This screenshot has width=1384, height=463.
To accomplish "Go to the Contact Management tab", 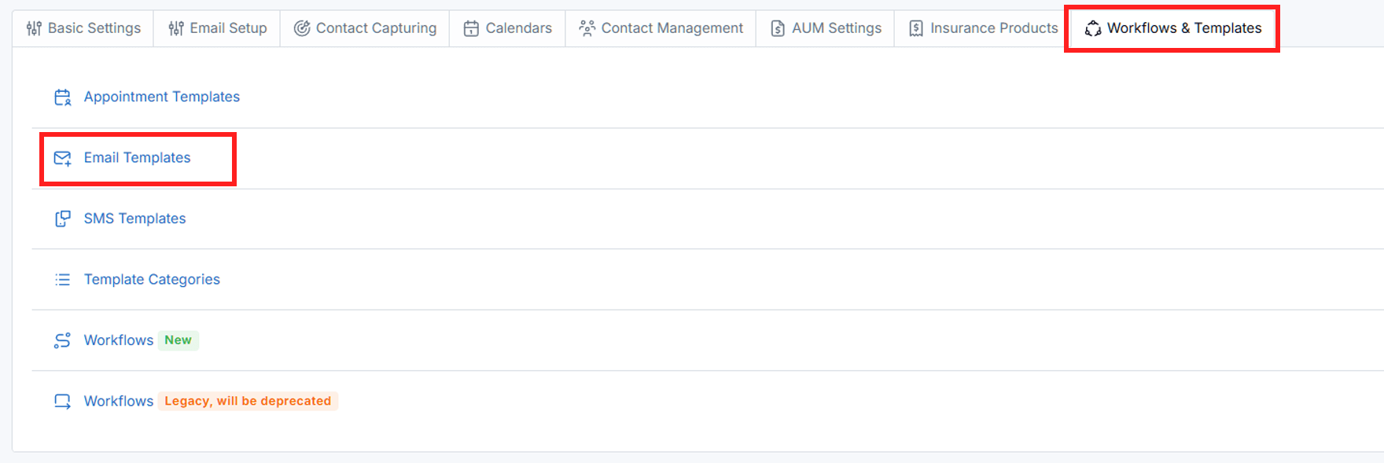I will coord(661,28).
